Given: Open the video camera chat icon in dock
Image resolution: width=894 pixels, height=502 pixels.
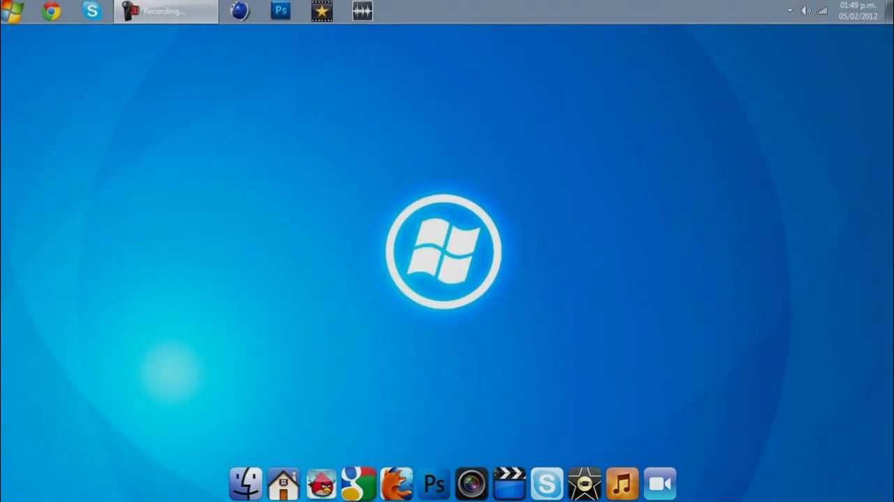Looking at the screenshot, I should tap(660, 484).
